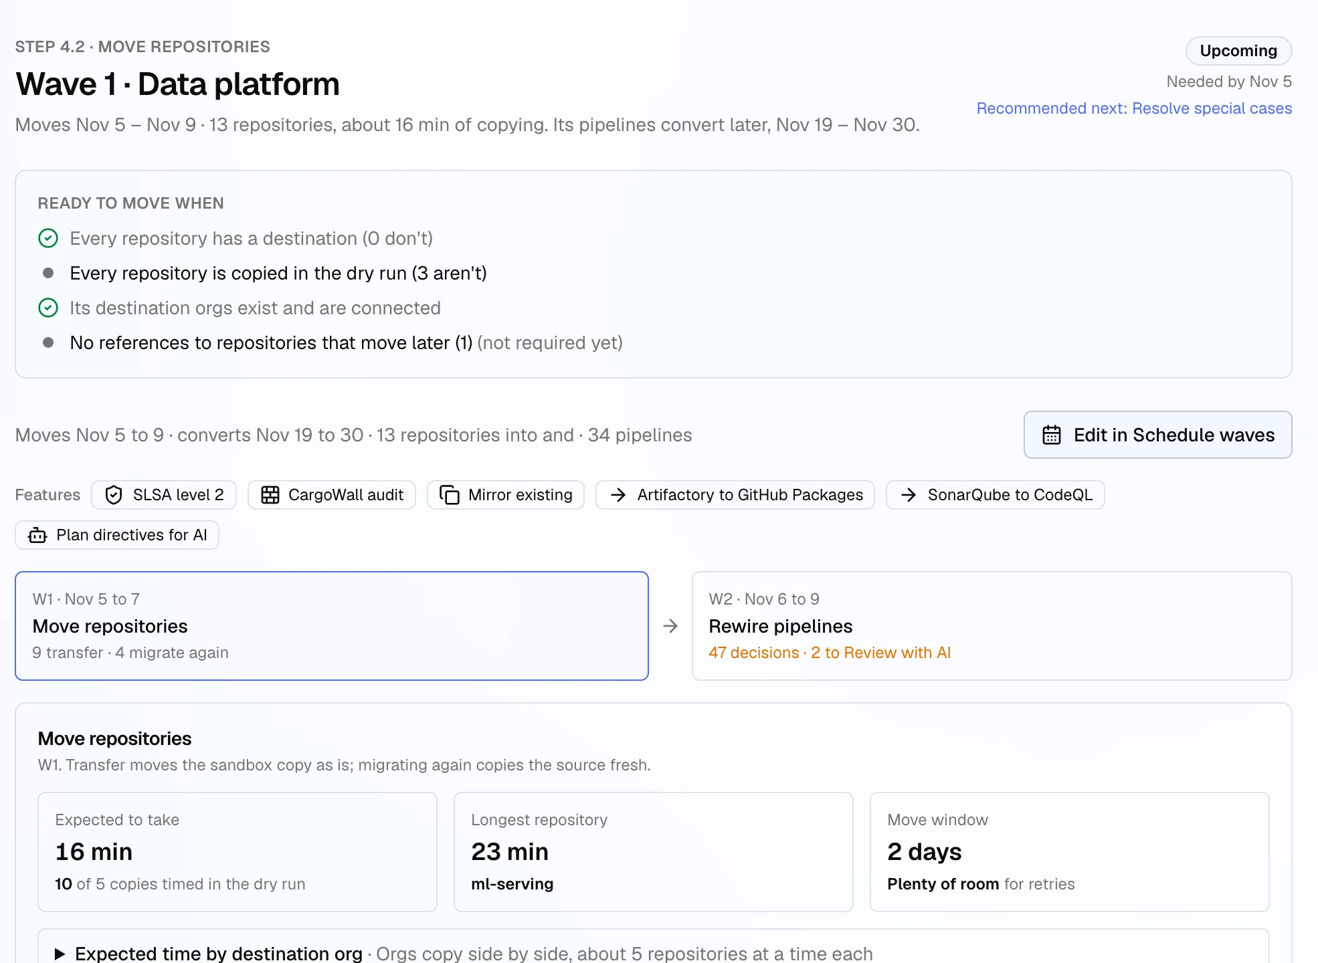Click 'ml-serving' repository name
The height and width of the screenshot is (963, 1318).
click(x=512, y=885)
